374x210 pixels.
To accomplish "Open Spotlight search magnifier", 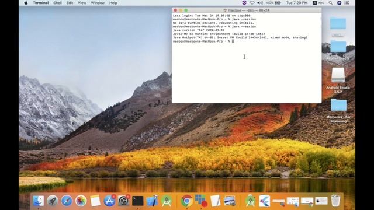I will click(x=330, y=3).
